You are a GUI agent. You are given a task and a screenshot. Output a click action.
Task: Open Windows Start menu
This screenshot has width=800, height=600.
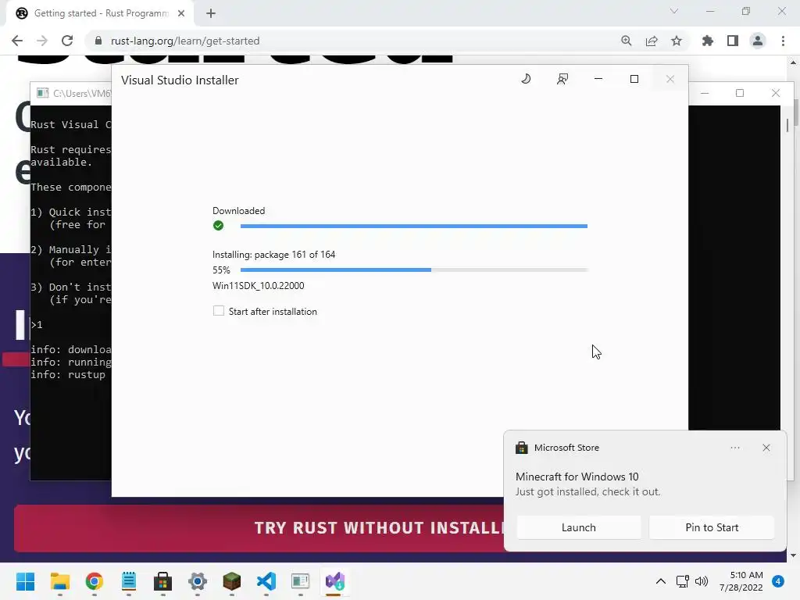click(25, 581)
